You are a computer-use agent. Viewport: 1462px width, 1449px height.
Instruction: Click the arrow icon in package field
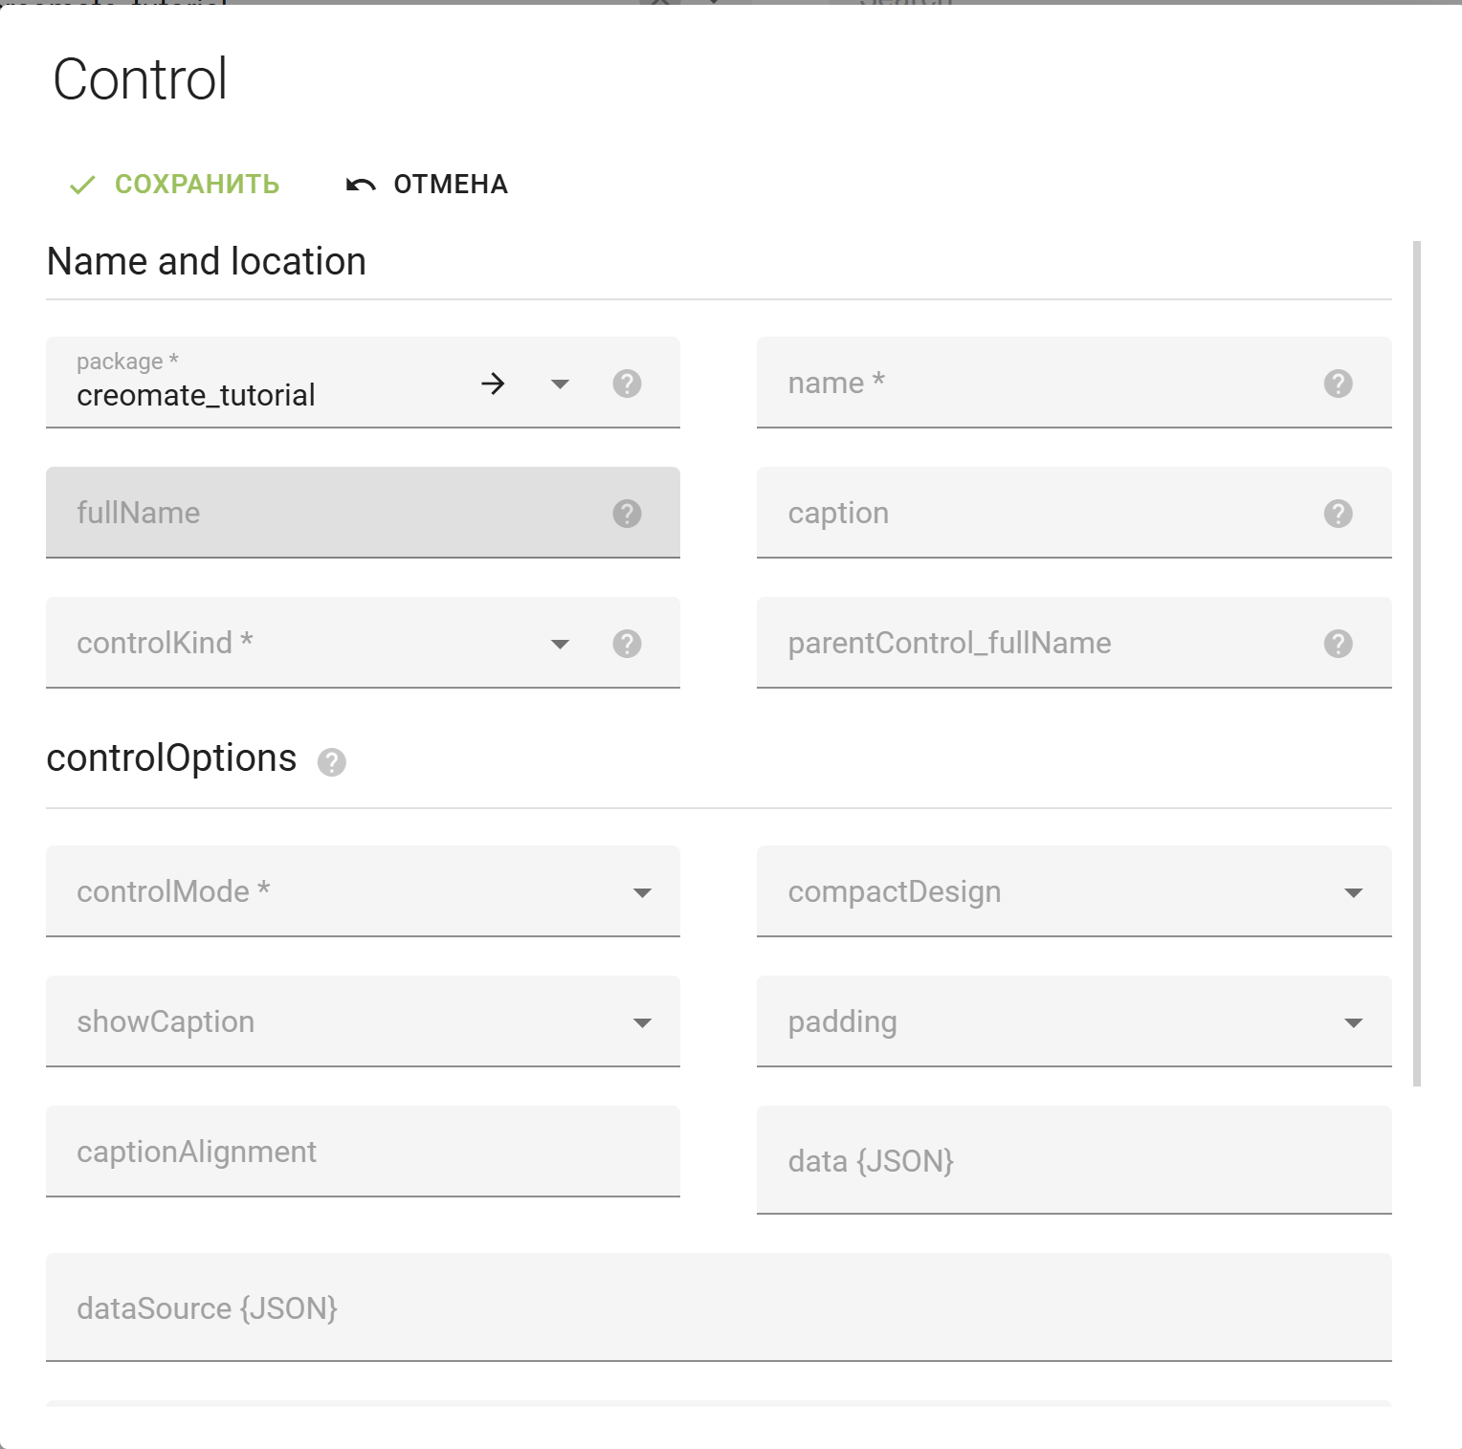(493, 384)
